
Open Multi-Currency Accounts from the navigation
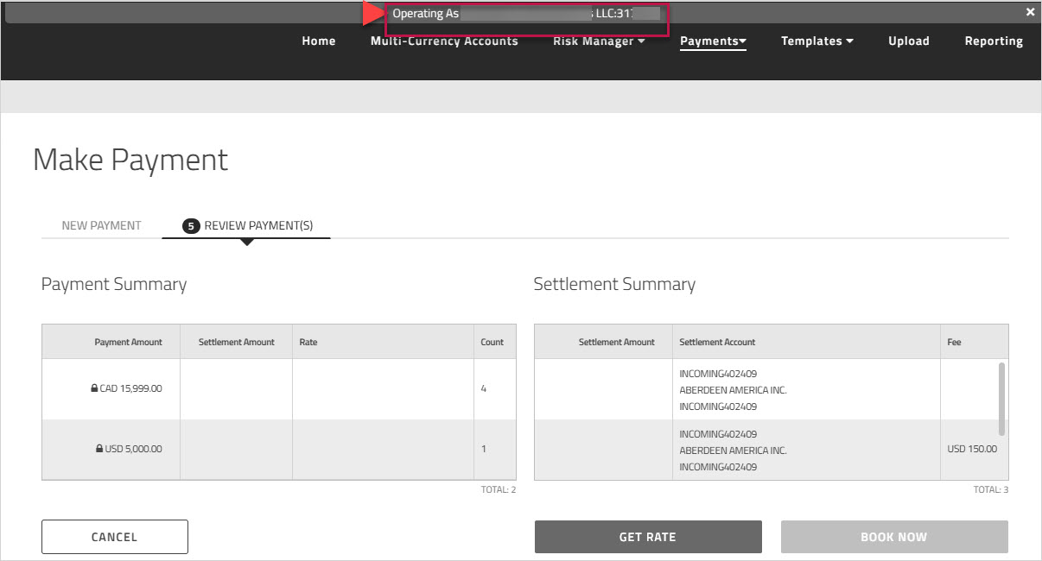tap(444, 41)
